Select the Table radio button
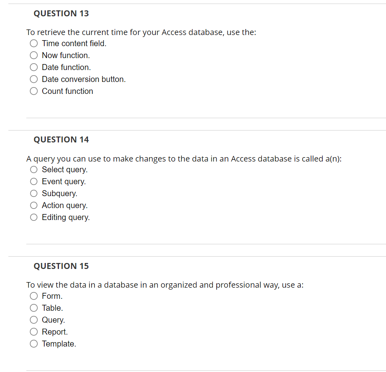Image resolution: width=386 pixels, height=372 pixels. (33, 308)
